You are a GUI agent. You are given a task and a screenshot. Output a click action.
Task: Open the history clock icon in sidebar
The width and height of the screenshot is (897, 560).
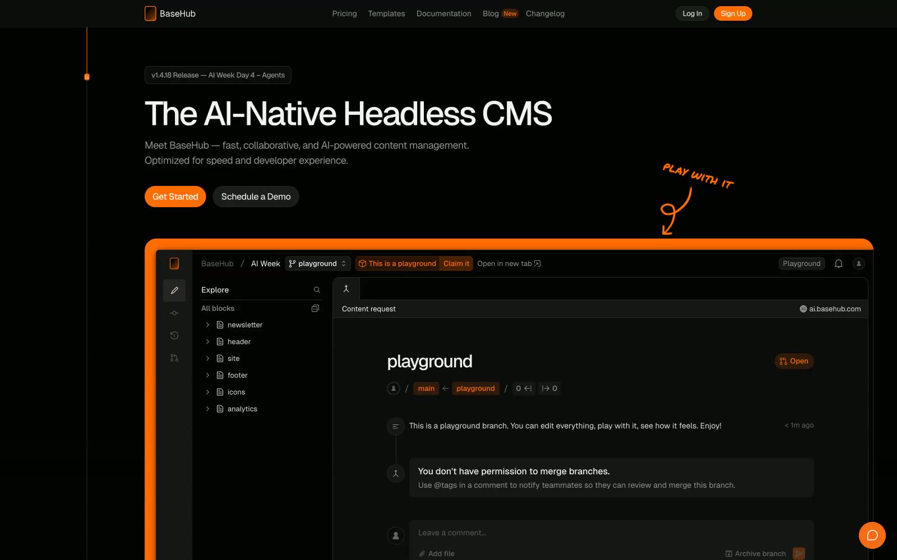coord(174,335)
